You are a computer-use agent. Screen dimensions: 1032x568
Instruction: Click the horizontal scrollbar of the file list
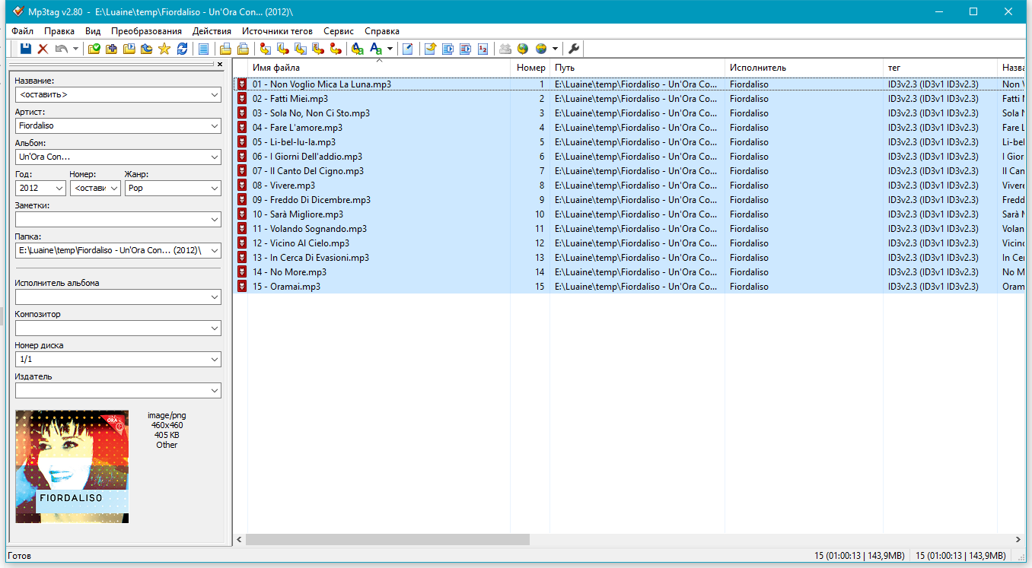(x=387, y=539)
